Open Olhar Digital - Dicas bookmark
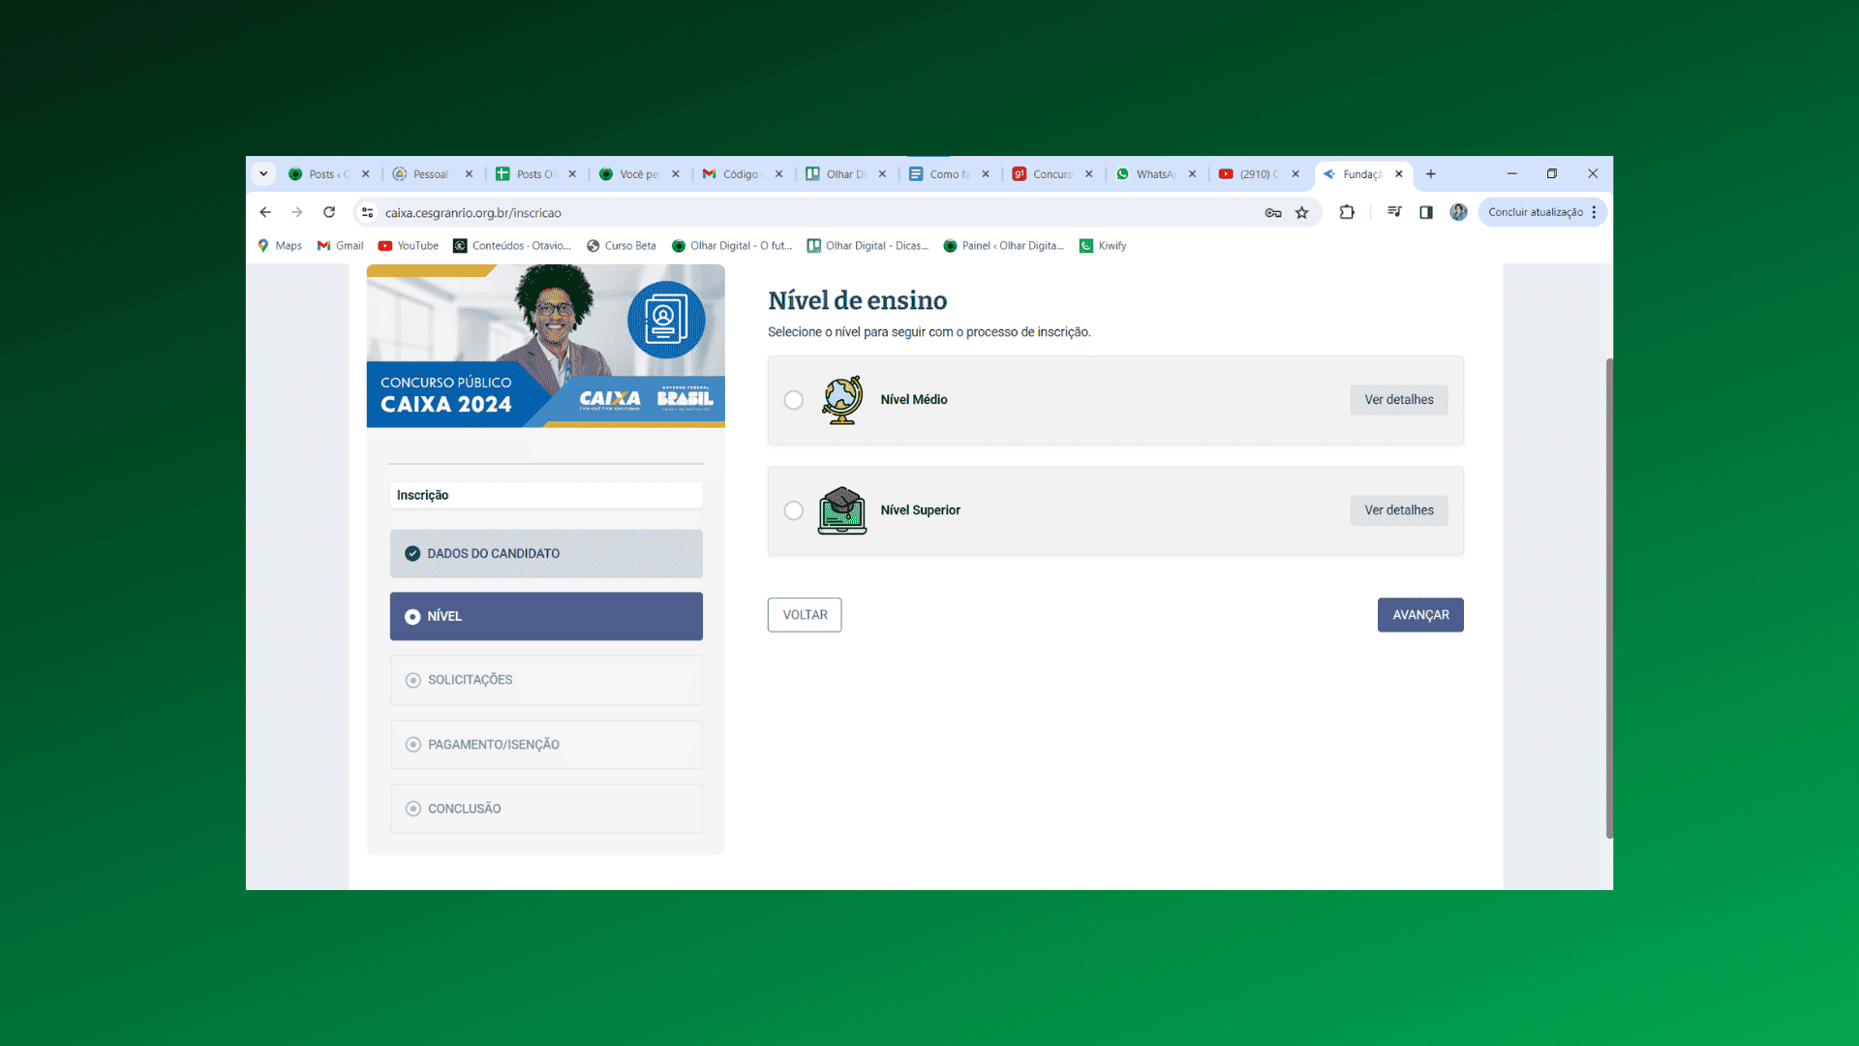Image resolution: width=1859 pixels, height=1046 pixels. tap(868, 246)
